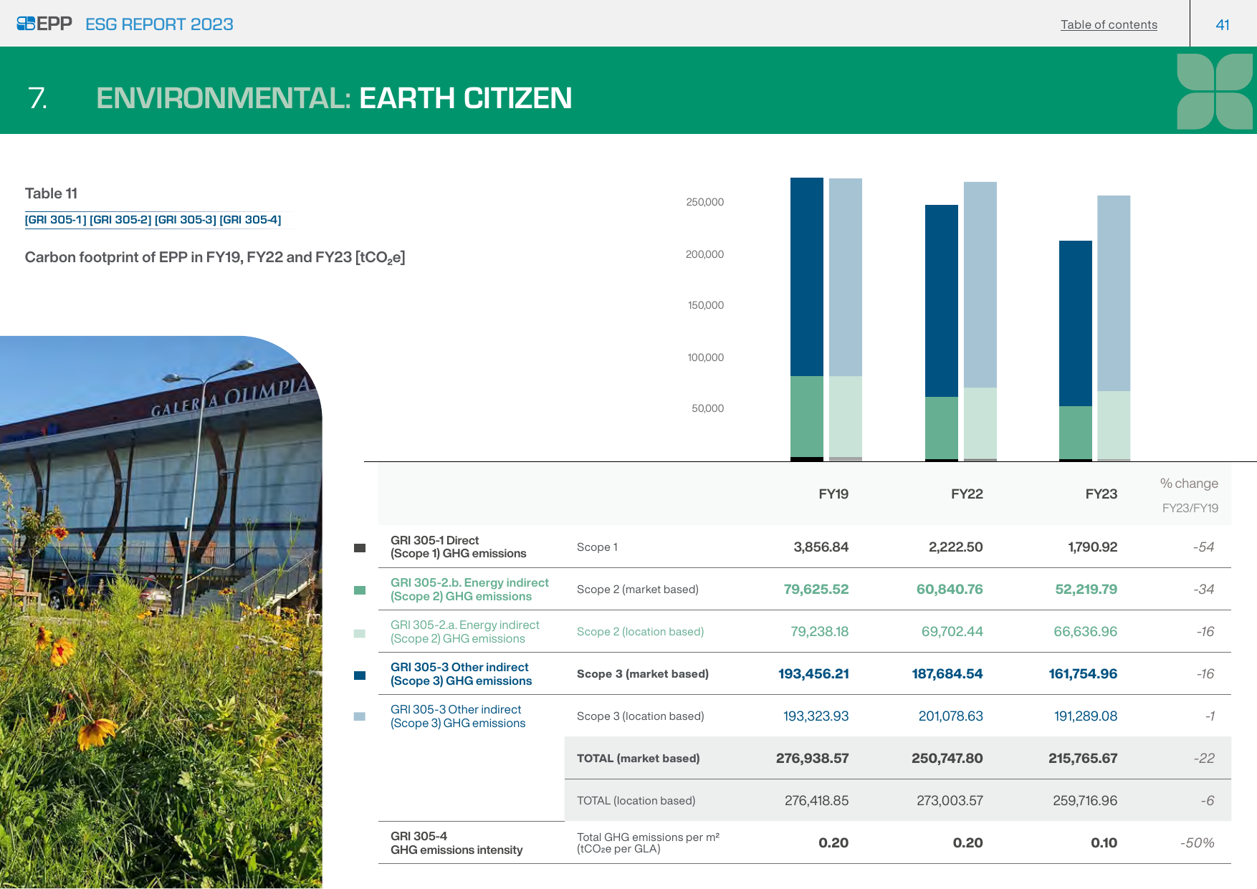Click the FY23 column header
1257x889 pixels.
point(1101,494)
